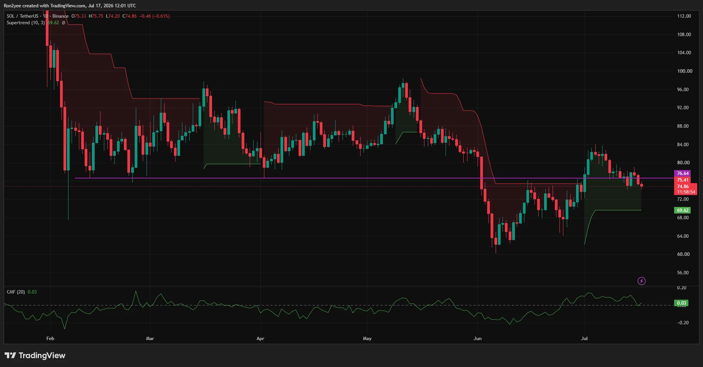Click the 80.00 price axis label
This screenshot has width=703, height=367.
(x=683, y=163)
